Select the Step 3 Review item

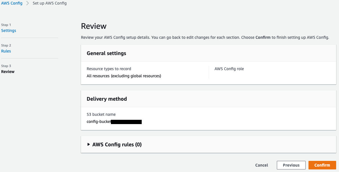(8, 72)
